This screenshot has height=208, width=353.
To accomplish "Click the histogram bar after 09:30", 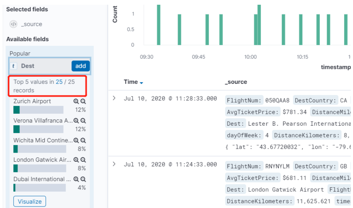I will pos(159,25).
